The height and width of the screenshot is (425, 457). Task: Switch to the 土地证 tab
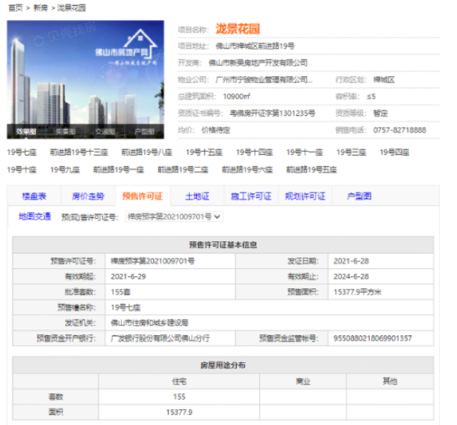[x=197, y=196]
